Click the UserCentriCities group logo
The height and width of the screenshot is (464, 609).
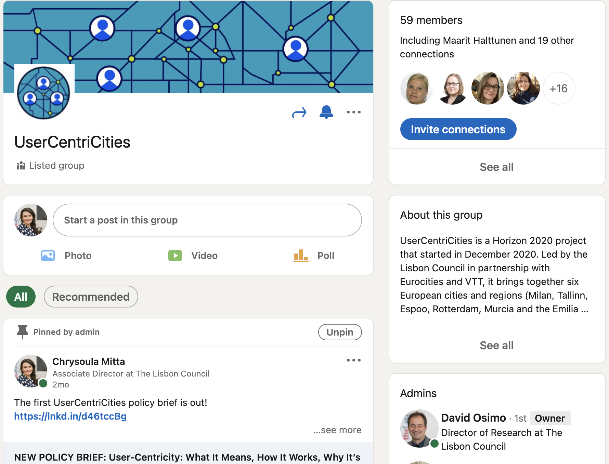point(44,93)
